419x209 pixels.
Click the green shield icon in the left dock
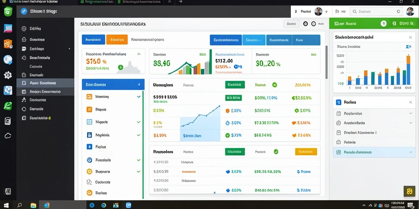tap(8, 12)
